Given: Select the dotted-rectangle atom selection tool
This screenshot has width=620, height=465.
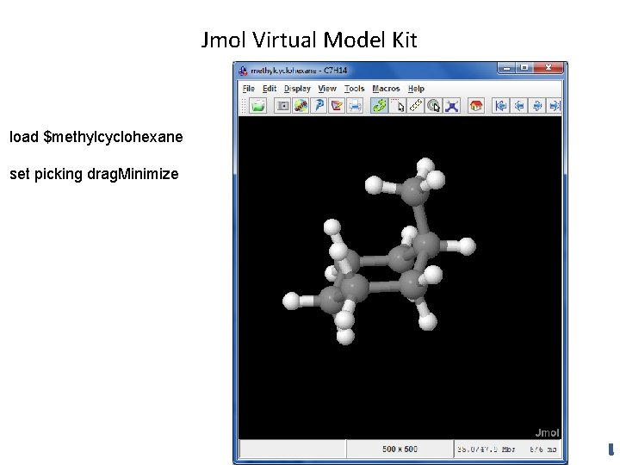Looking at the screenshot, I should 397,106.
